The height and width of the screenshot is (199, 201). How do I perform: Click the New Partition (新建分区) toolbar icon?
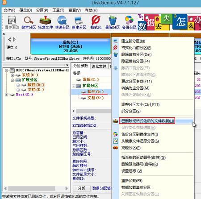point(79,22)
